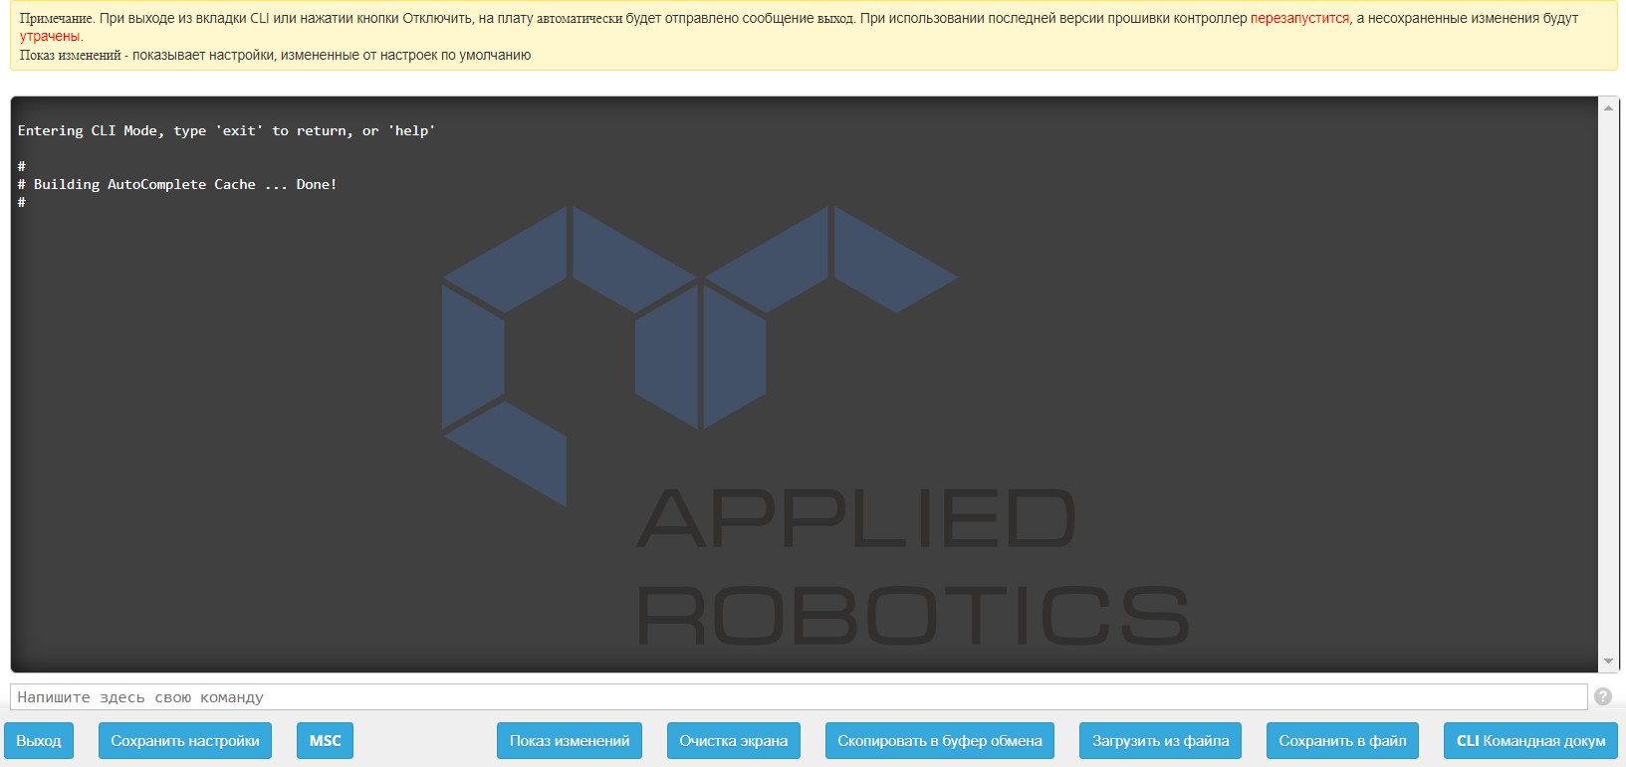Load commands via Загрузить из файла
Viewport: 1626px width, 767px height.
pyautogui.click(x=1160, y=741)
